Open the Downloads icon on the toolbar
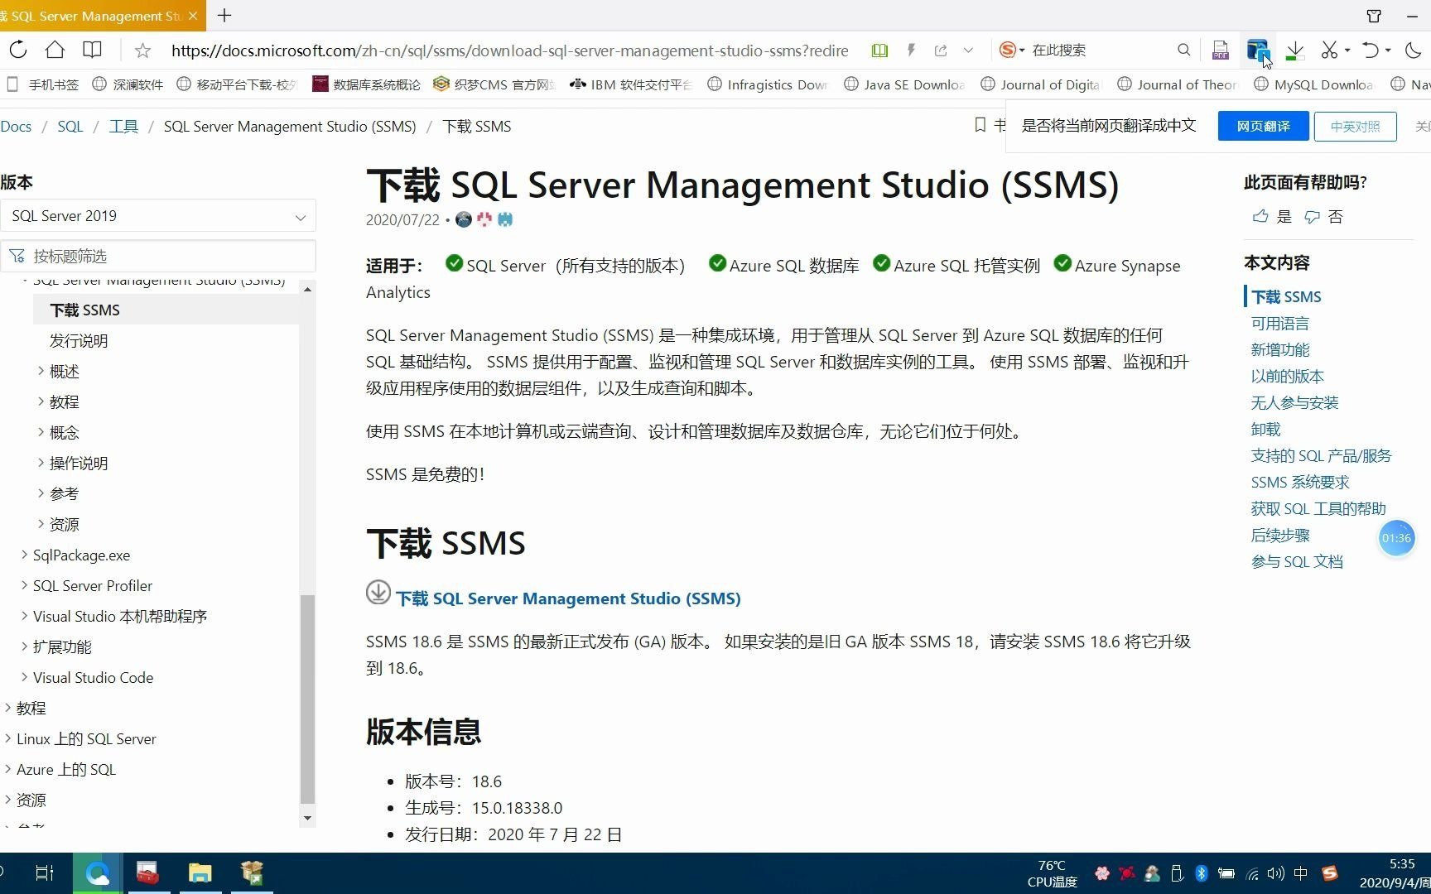This screenshot has height=894, width=1431. tap(1294, 50)
